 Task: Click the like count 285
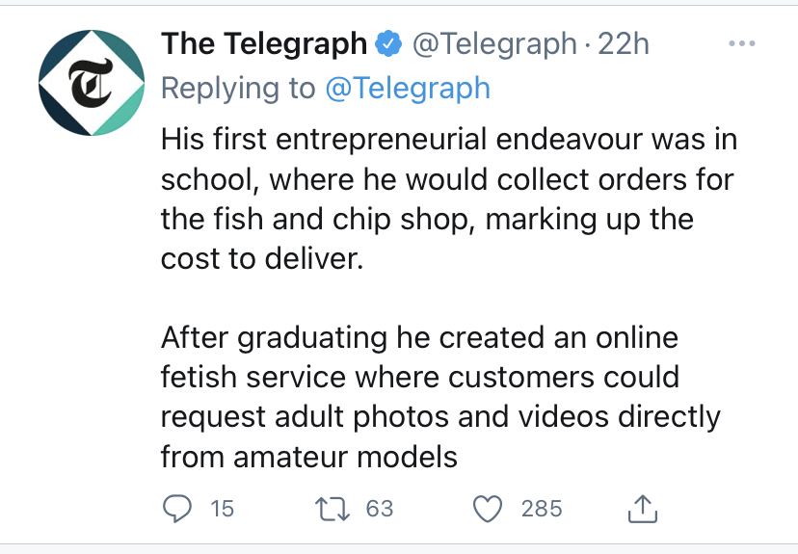542,508
